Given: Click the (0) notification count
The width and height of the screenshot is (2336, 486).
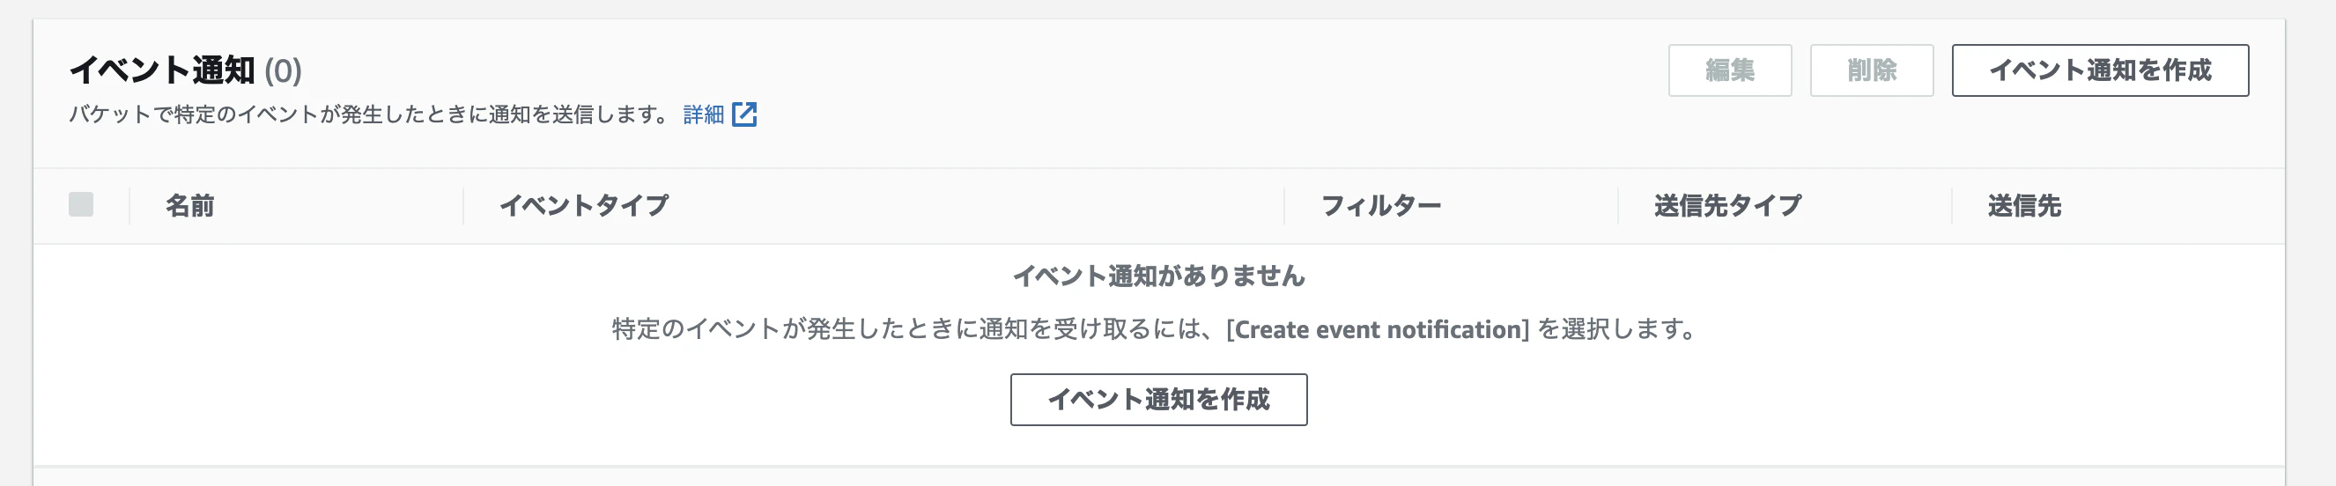Looking at the screenshot, I should tap(283, 70).
